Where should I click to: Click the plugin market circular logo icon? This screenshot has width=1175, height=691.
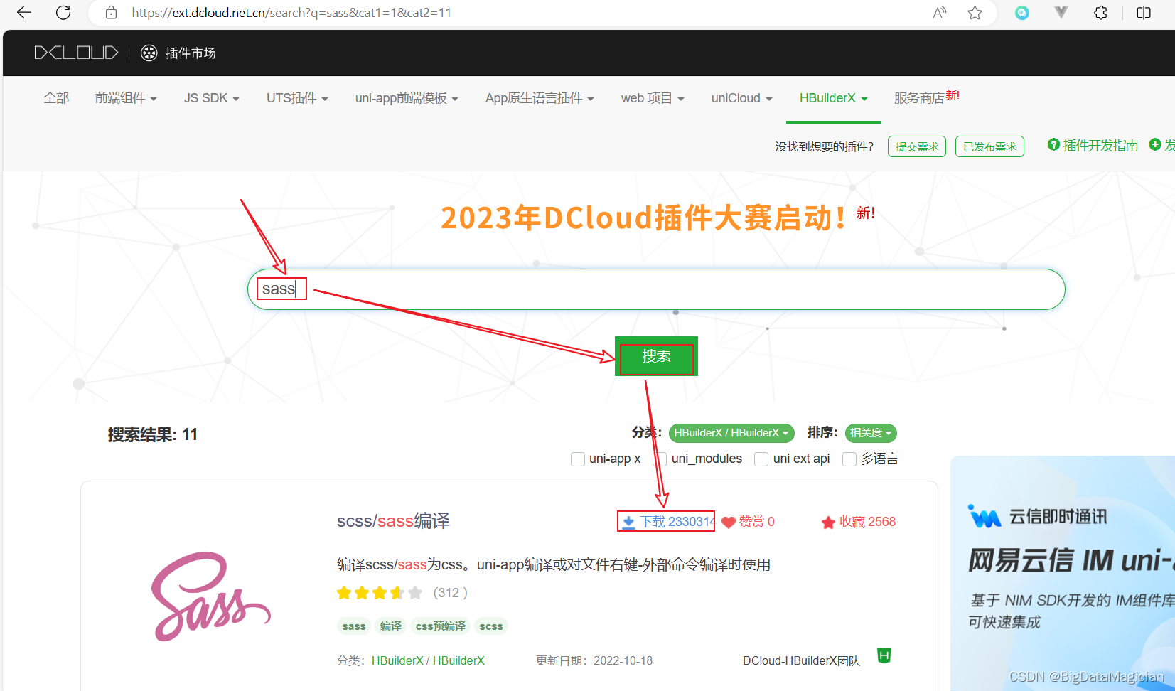[149, 53]
